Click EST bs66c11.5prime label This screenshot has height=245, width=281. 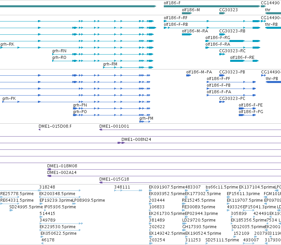pos(222,187)
